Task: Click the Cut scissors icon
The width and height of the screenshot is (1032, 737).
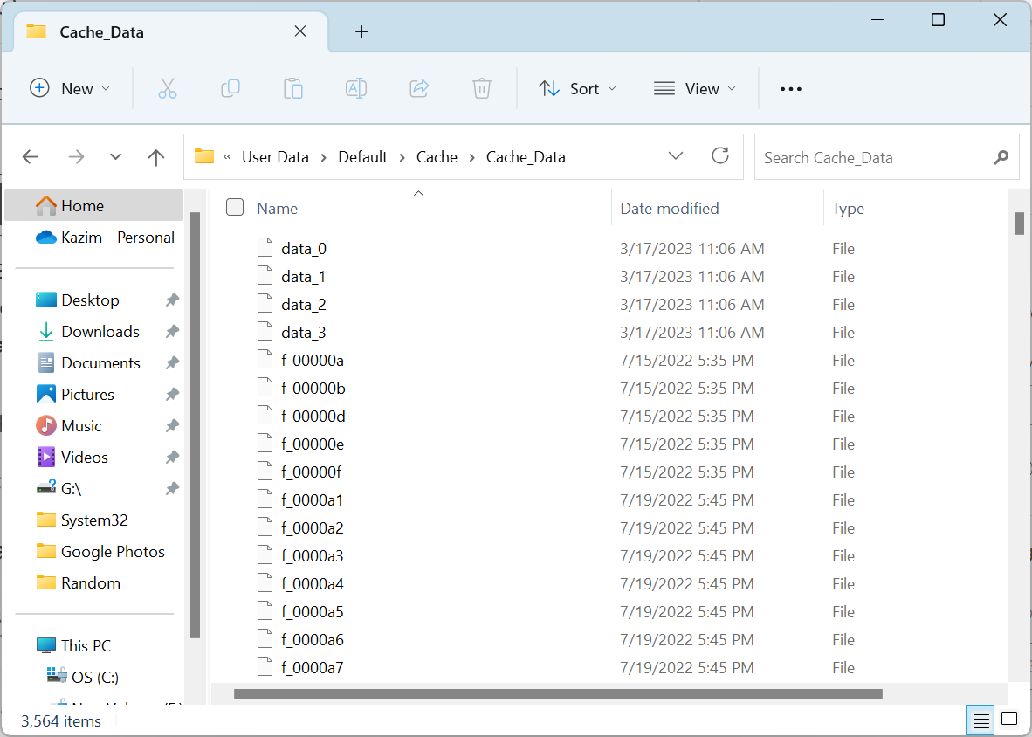Action: (x=168, y=88)
